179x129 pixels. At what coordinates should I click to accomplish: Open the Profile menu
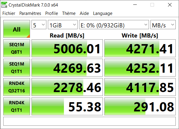(x=51, y=13)
